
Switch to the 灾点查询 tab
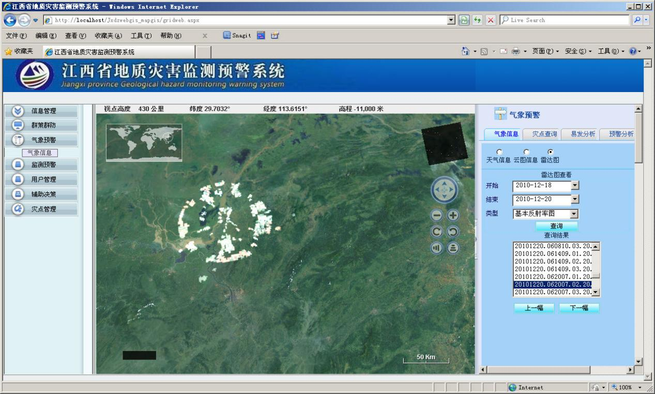point(544,134)
